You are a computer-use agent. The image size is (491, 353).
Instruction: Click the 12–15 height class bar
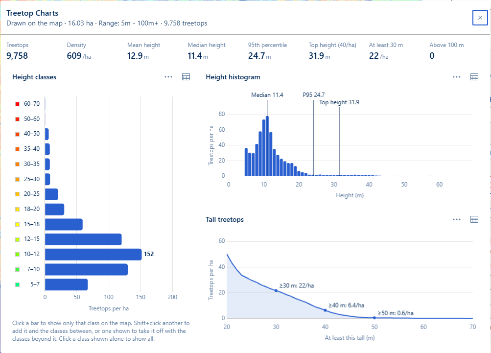pyautogui.click(x=83, y=239)
